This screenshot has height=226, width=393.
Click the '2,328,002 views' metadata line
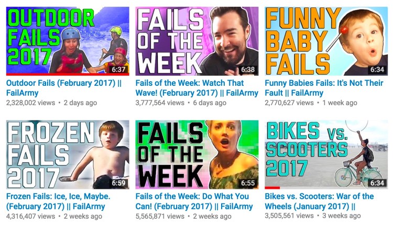point(52,103)
